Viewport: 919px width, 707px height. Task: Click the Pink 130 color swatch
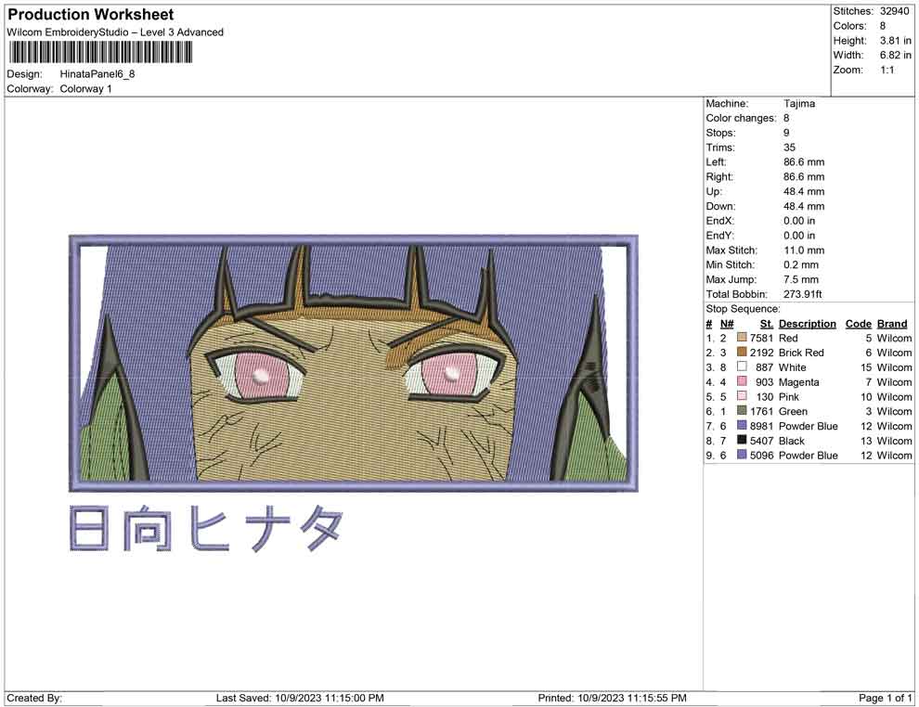coord(742,396)
